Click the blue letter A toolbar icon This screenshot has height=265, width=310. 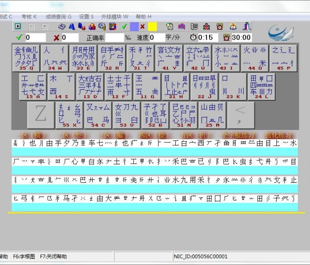click(72, 26)
